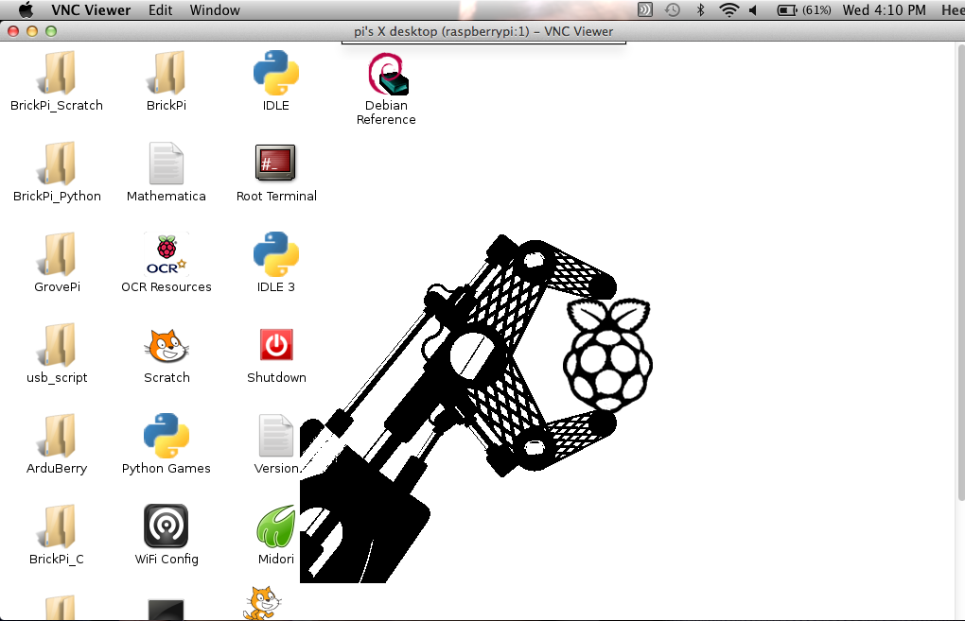Viewport: 965px width, 621px height.
Task: Click the vertical scrollbar of VNC window
Action: click(961, 272)
